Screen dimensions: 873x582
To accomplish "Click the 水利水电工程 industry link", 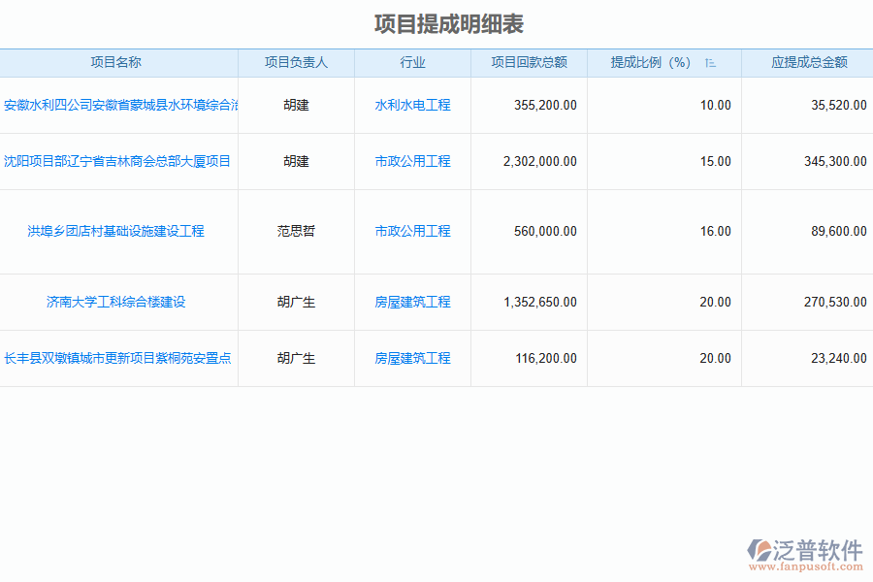I will click(412, 105).
